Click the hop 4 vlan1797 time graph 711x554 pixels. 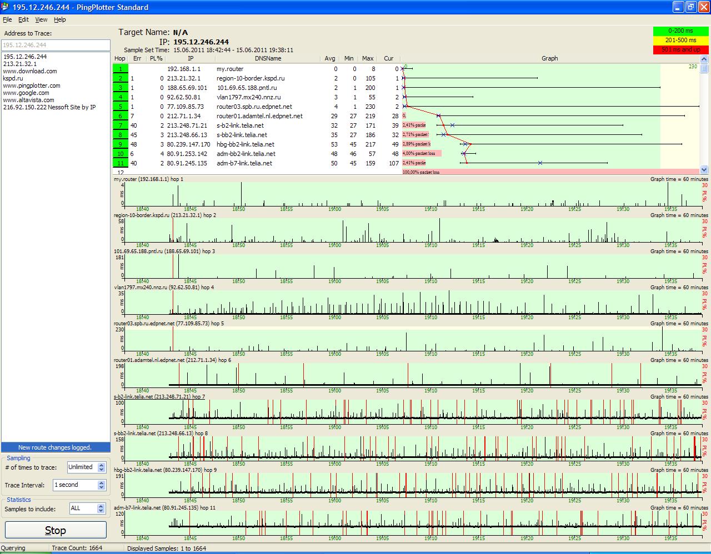[412, 303]
